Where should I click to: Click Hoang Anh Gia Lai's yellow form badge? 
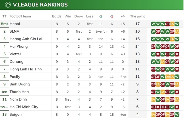(x=172, y=39)
